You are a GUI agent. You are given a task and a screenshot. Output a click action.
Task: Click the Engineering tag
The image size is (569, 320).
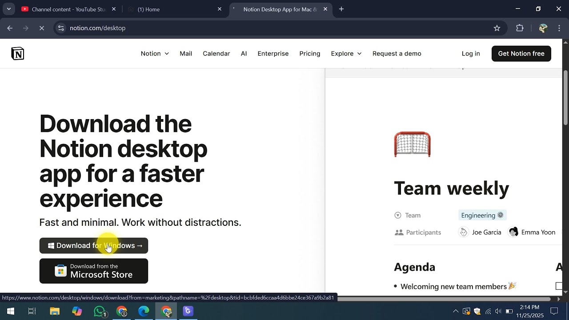coord(482,215)
